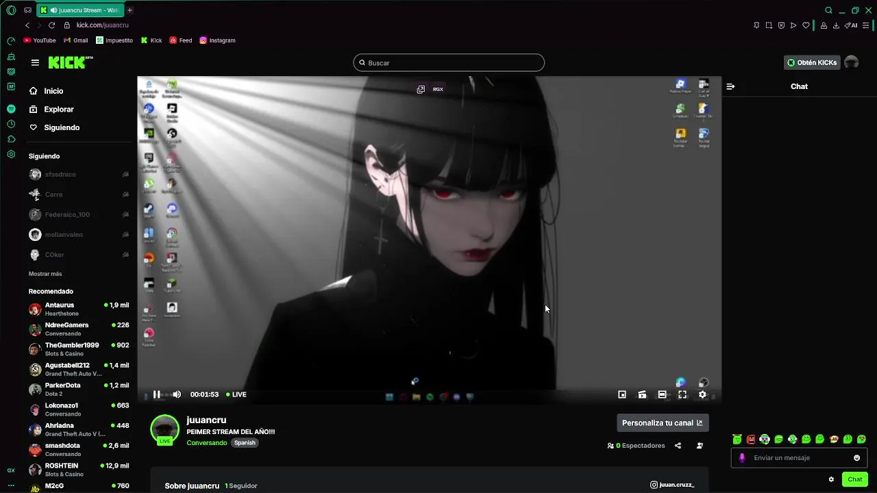
Task: Focus the Enviar un mensaje chat input
Action: tap(800, 458)
